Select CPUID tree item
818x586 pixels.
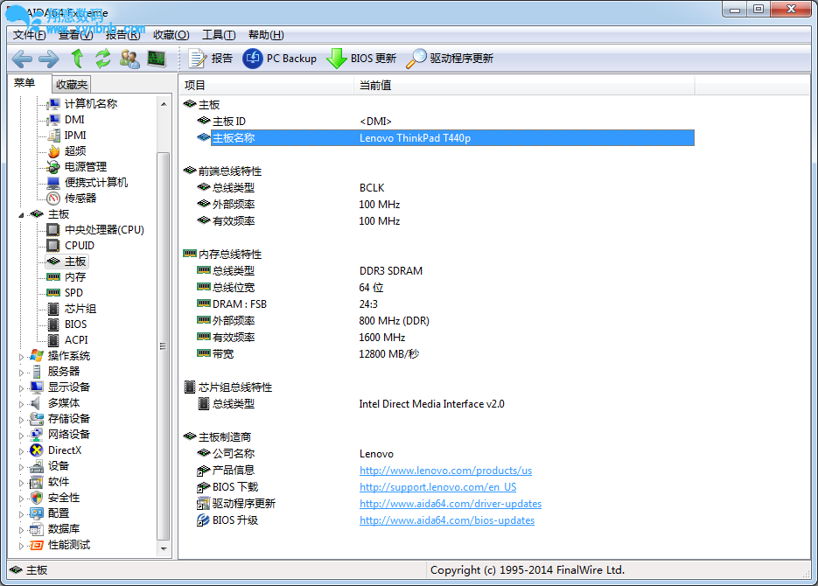click(x=80, y=246)
